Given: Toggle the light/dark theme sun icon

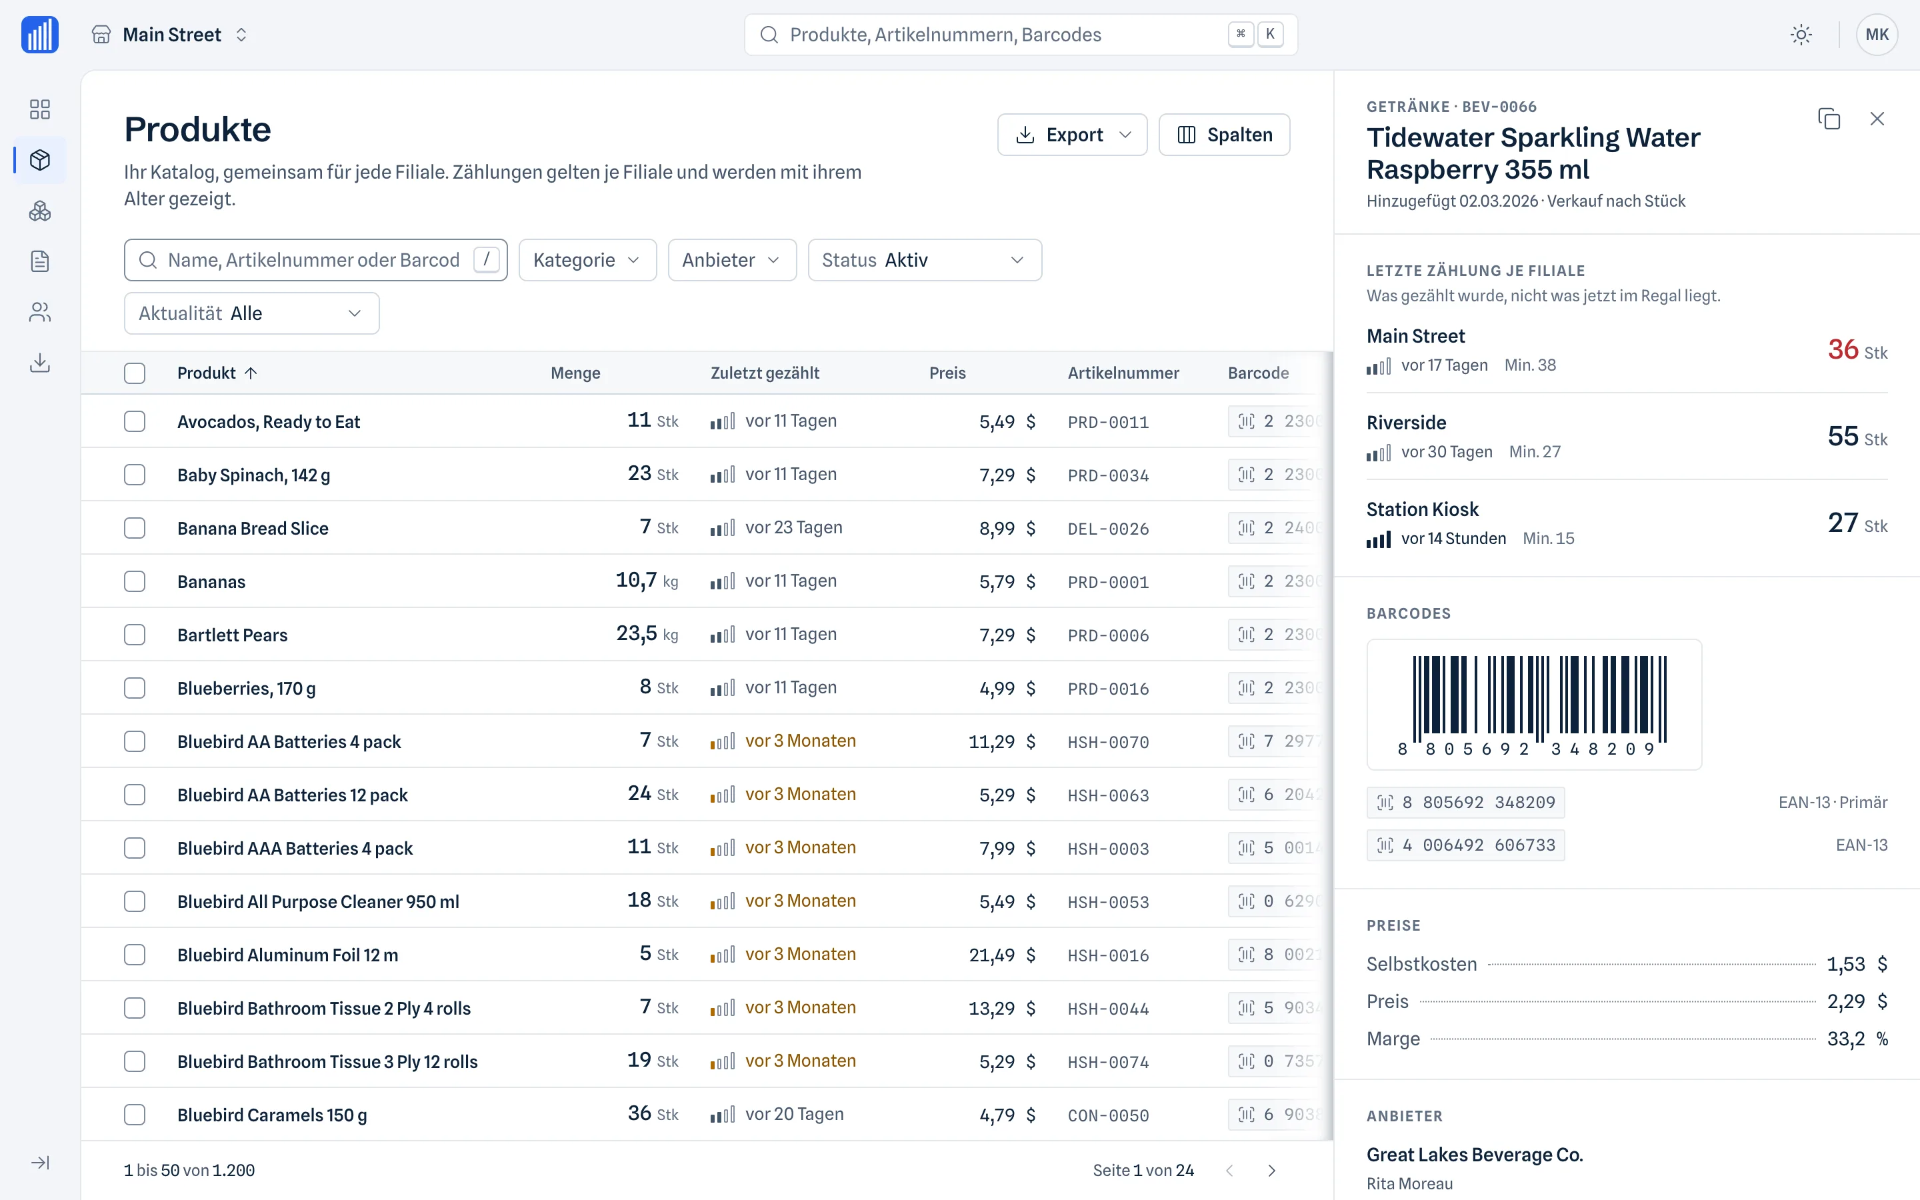Looking at the screenshot, I should coord(1801,35).
